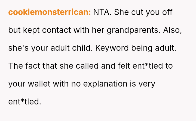Click the word "very"
The image size is (196, 121).
click(x=147, y=84)
